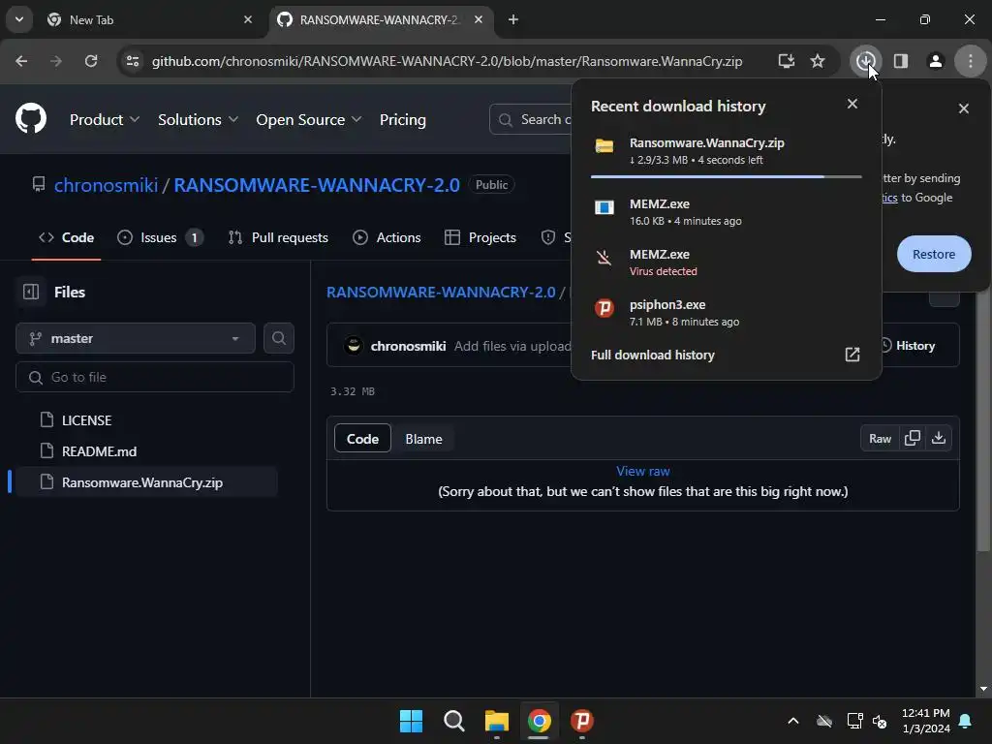Click the WannaCry download progress bar
992x744 pixels.
(x=726, y=176)
